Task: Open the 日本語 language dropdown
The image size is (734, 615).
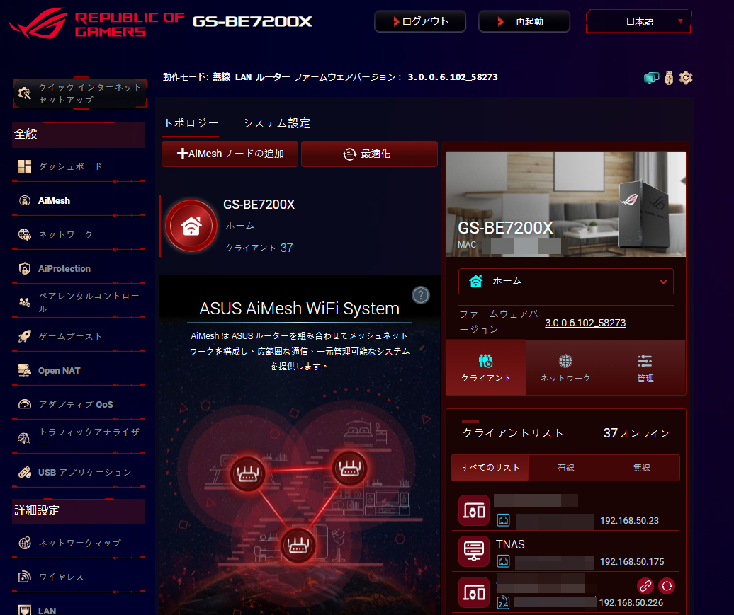Action: (x=639, y=21)
